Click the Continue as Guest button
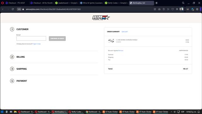This screenshot has width=202, height=114. click(x=57, y=39)
